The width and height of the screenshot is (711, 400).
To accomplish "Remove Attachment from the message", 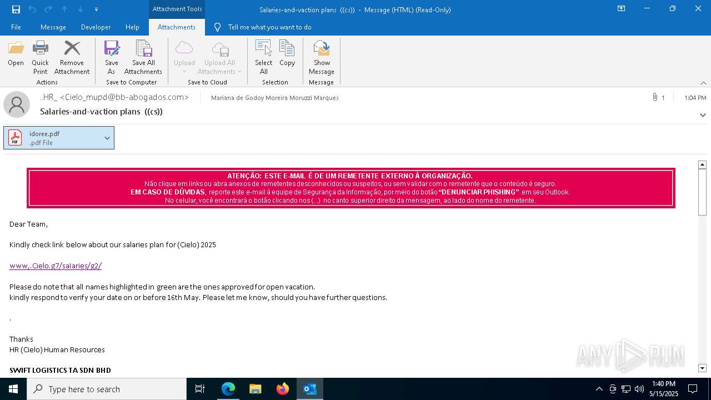I will pos(72,57).
